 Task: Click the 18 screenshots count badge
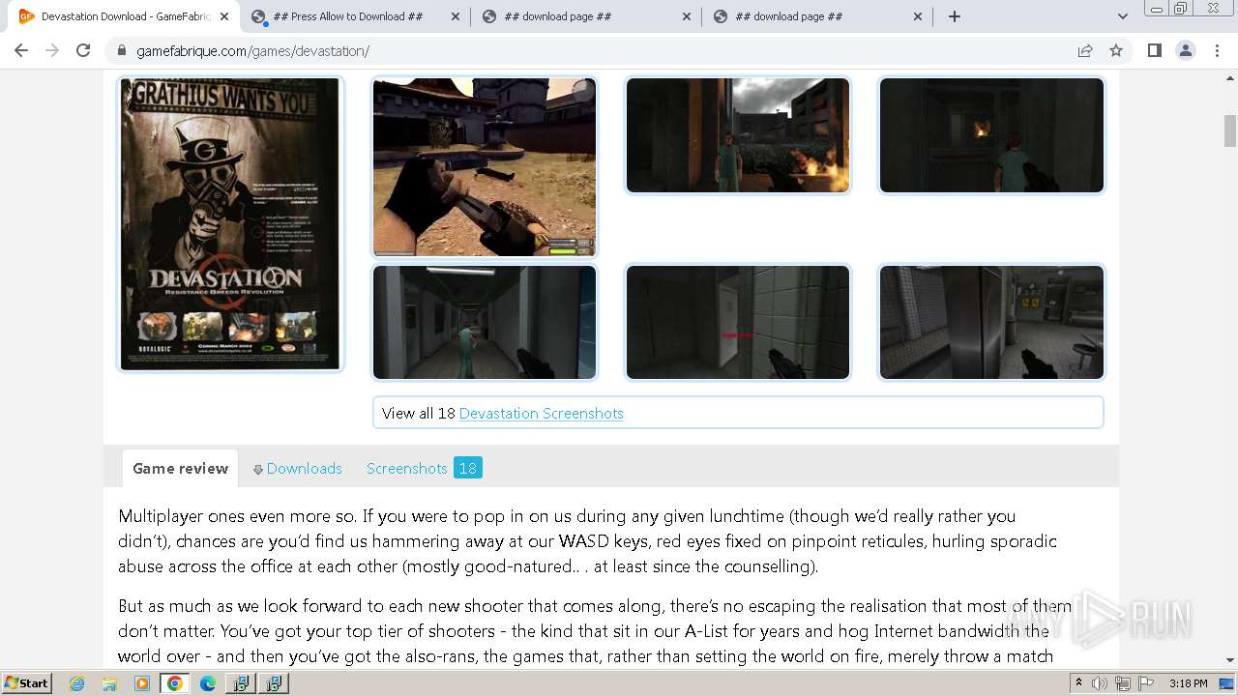467,468
